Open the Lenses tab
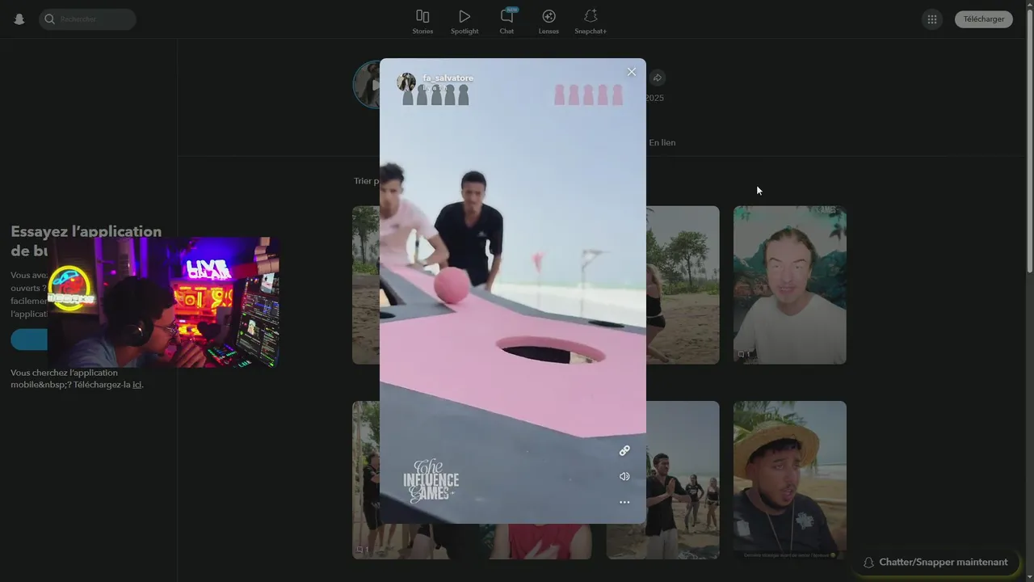Image resolution: width=1034 pixels, height=582 pixels. tap(549, 22)
